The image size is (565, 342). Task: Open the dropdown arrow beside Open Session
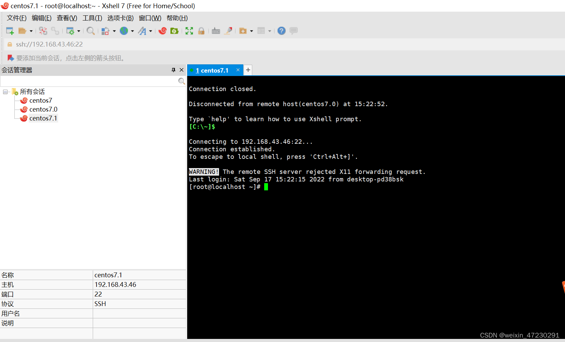click(x=31, y=31)
